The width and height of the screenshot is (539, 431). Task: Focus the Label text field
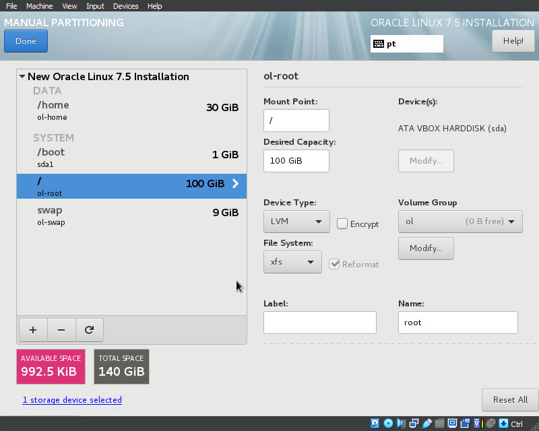coord(319,323)
